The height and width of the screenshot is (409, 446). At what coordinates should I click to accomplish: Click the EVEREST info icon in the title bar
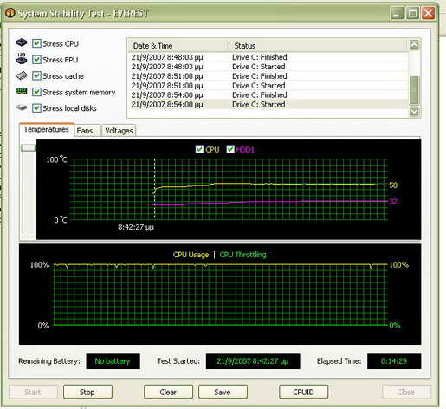tap(10, 13)
